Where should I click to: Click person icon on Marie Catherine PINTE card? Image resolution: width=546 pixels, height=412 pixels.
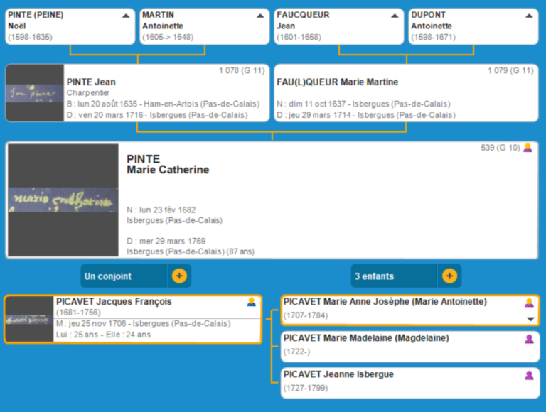528,148
